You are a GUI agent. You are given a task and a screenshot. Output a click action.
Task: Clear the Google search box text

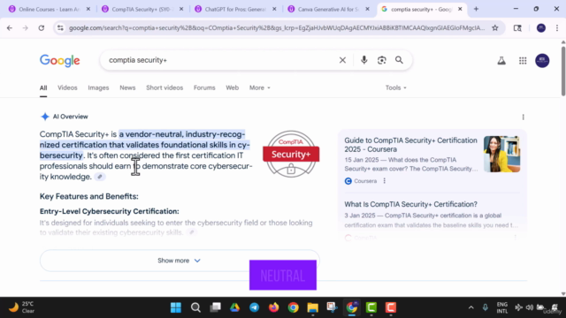342,60
